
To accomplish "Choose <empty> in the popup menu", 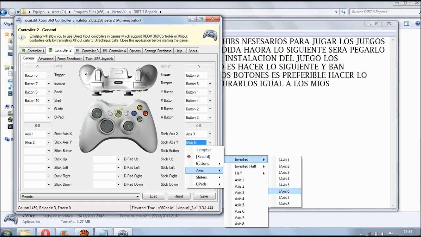I will click(x=204, y=150).
